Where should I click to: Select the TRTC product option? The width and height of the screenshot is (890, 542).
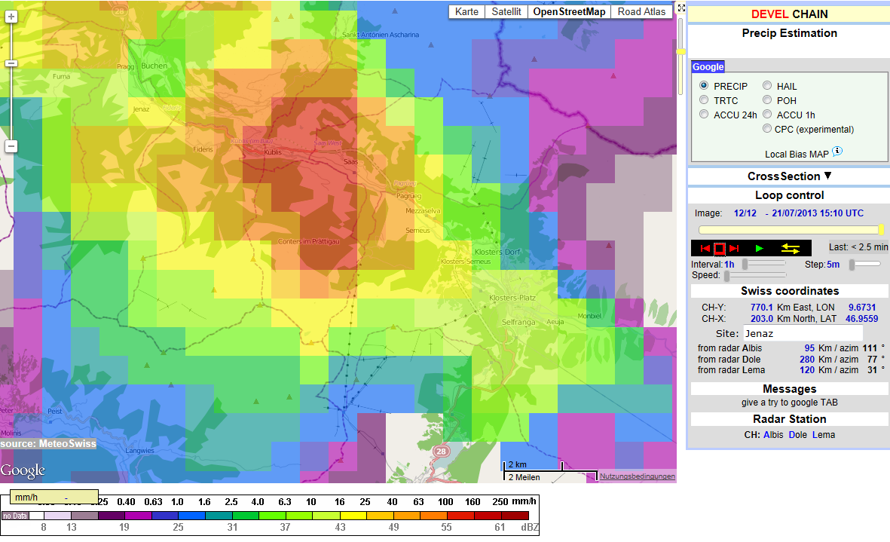click(704, 100)
